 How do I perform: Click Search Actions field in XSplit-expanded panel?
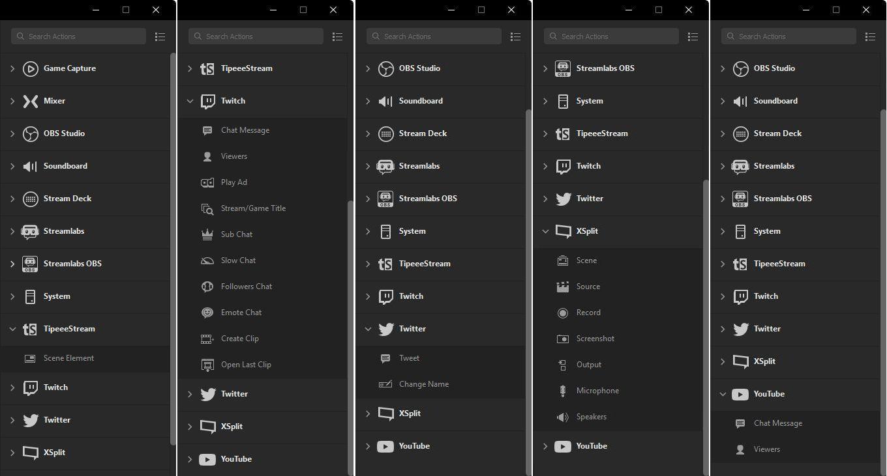[x=611, y=36]
